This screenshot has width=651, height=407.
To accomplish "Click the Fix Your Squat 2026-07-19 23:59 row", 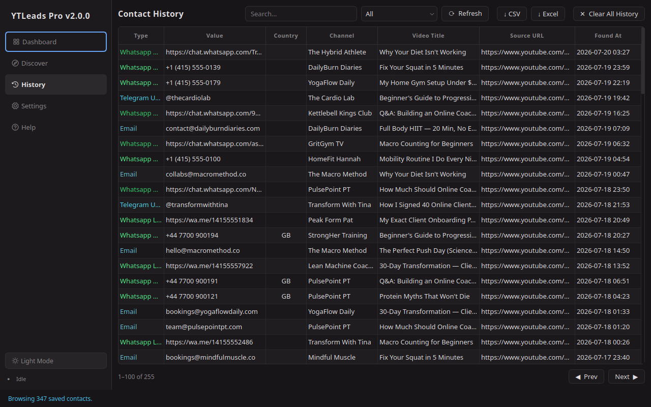I will click(379, 67).
